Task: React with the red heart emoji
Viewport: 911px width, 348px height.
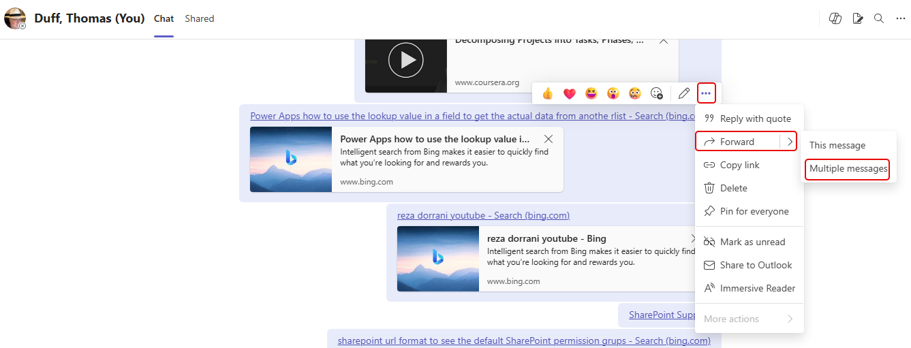Action: [569, 93]
